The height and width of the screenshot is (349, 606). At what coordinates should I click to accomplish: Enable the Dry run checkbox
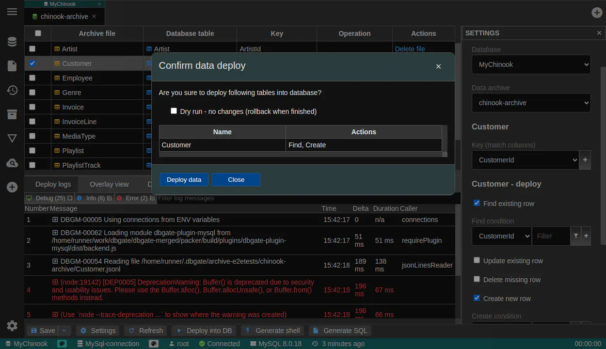174,111
